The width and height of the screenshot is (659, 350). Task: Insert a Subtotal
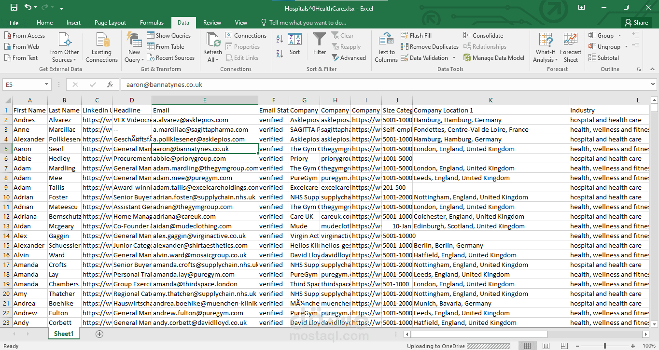point(604,58)
